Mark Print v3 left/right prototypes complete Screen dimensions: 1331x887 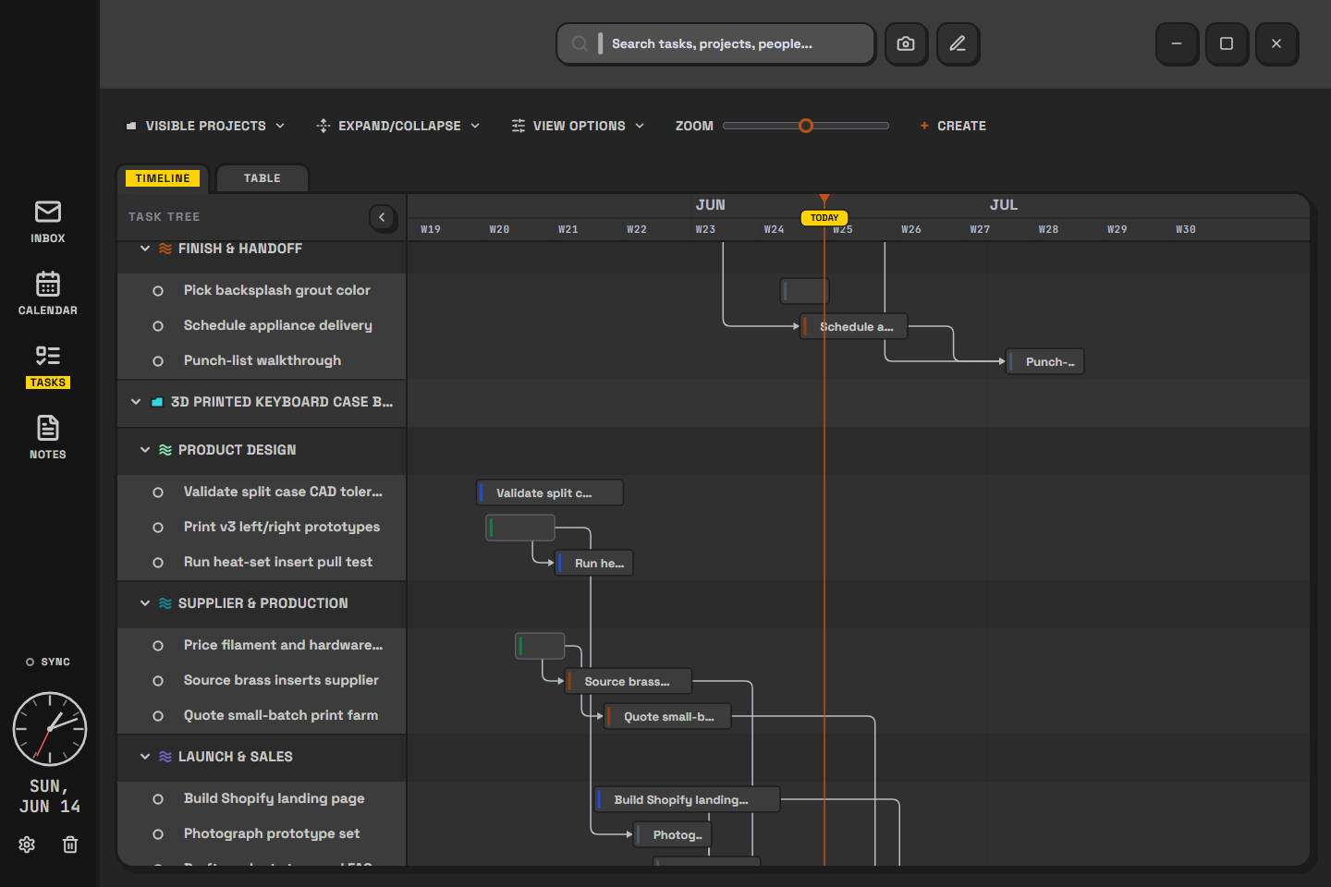(x=158, y=528)
